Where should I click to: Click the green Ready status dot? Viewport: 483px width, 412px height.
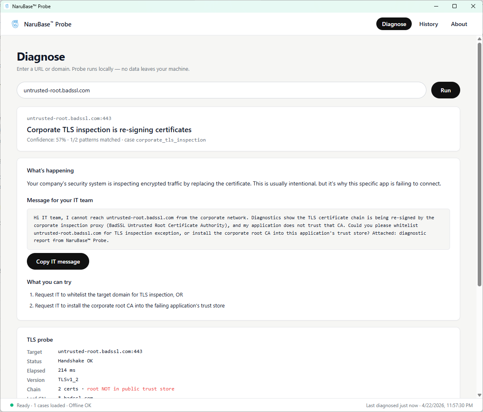(12, 405)
